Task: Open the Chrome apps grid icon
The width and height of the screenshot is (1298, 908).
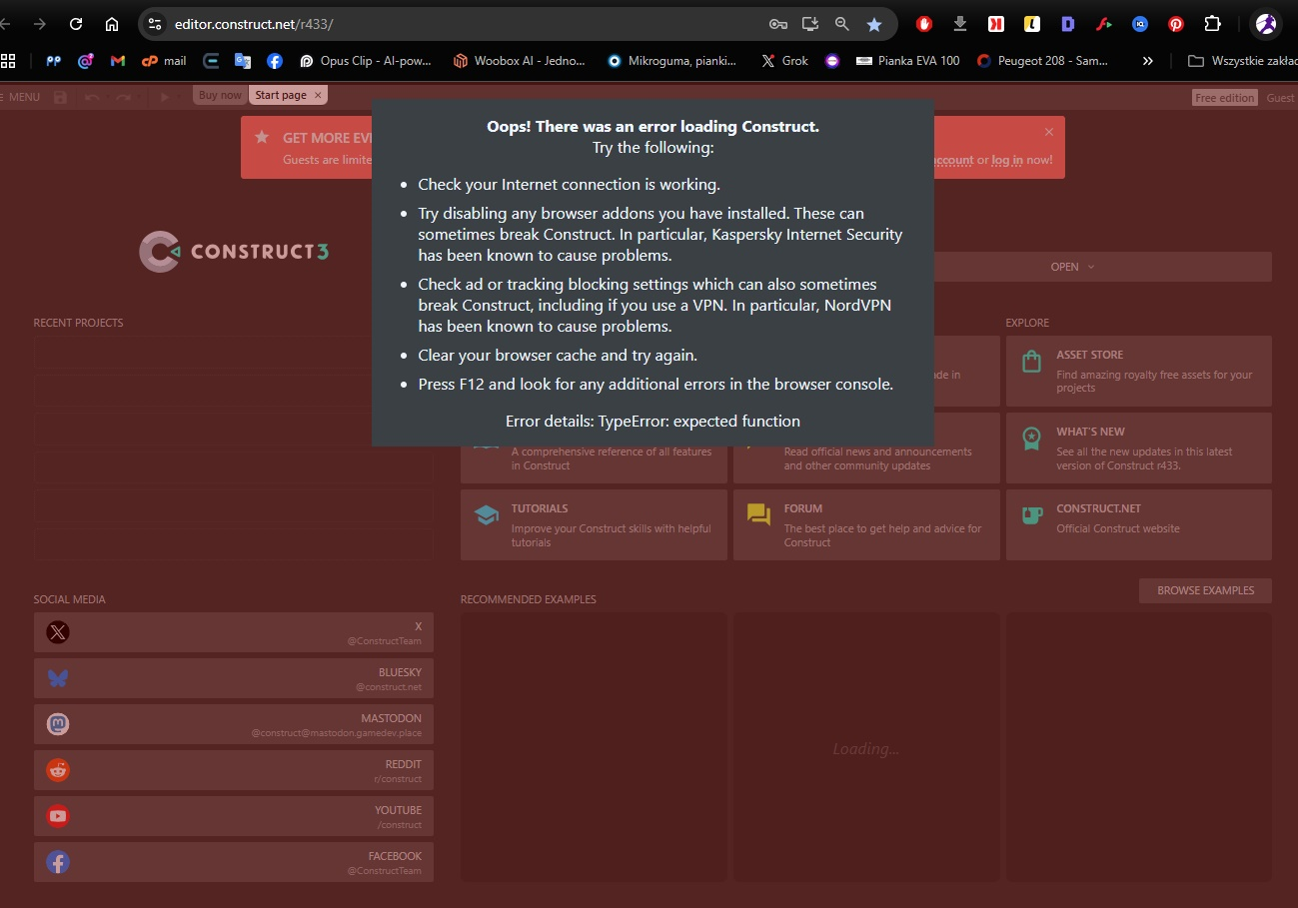Action: [x=8, y=61]
